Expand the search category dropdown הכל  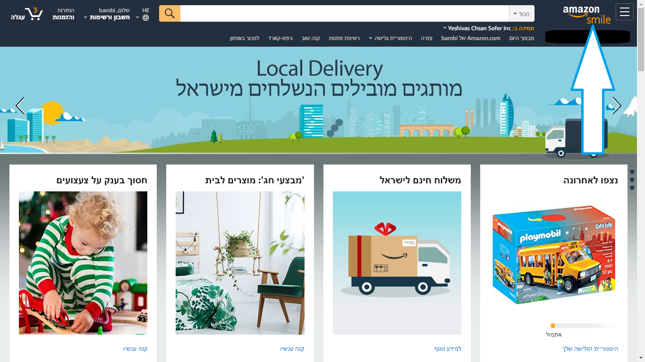(522, 14)
